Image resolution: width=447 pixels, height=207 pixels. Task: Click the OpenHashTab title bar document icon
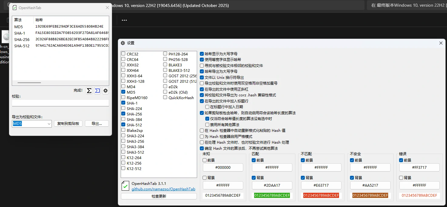[x=15, y=8]
